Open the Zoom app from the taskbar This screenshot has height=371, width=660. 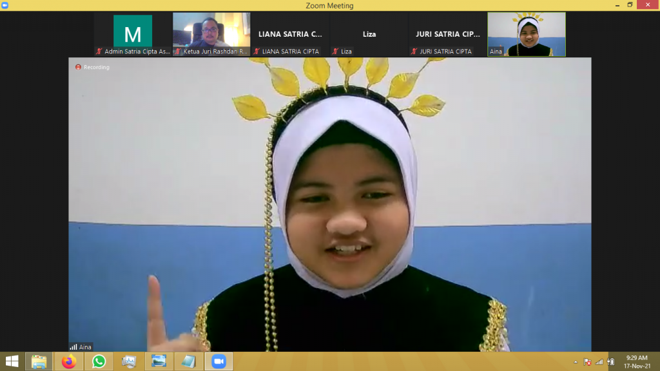[218, 361]
